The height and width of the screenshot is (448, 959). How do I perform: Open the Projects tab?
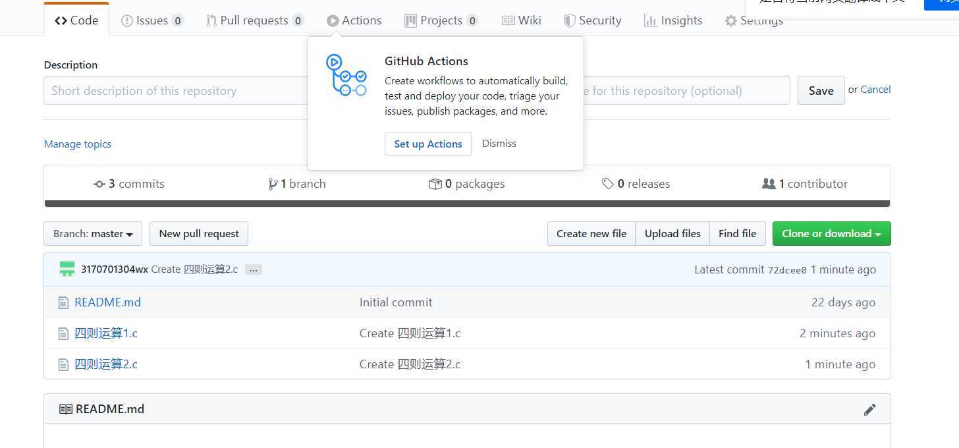441,20
